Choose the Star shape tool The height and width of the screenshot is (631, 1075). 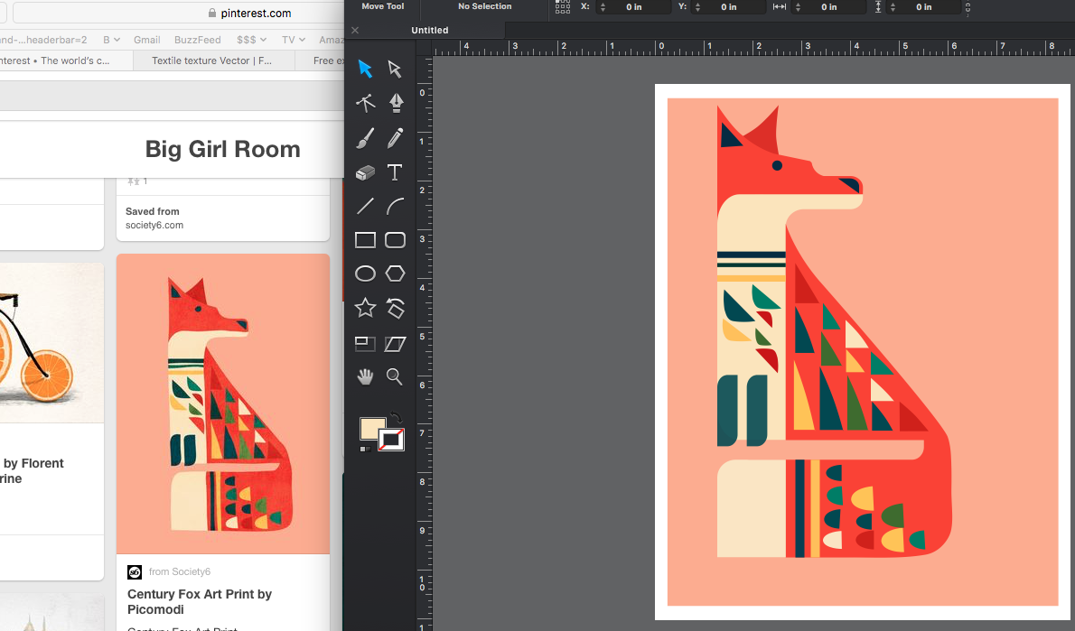tap(365, 309)
